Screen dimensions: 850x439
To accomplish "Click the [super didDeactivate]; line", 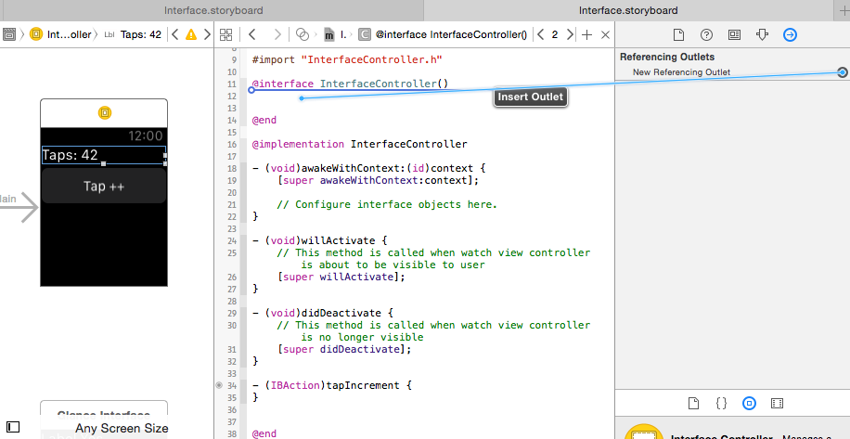I will pos(343,350).
